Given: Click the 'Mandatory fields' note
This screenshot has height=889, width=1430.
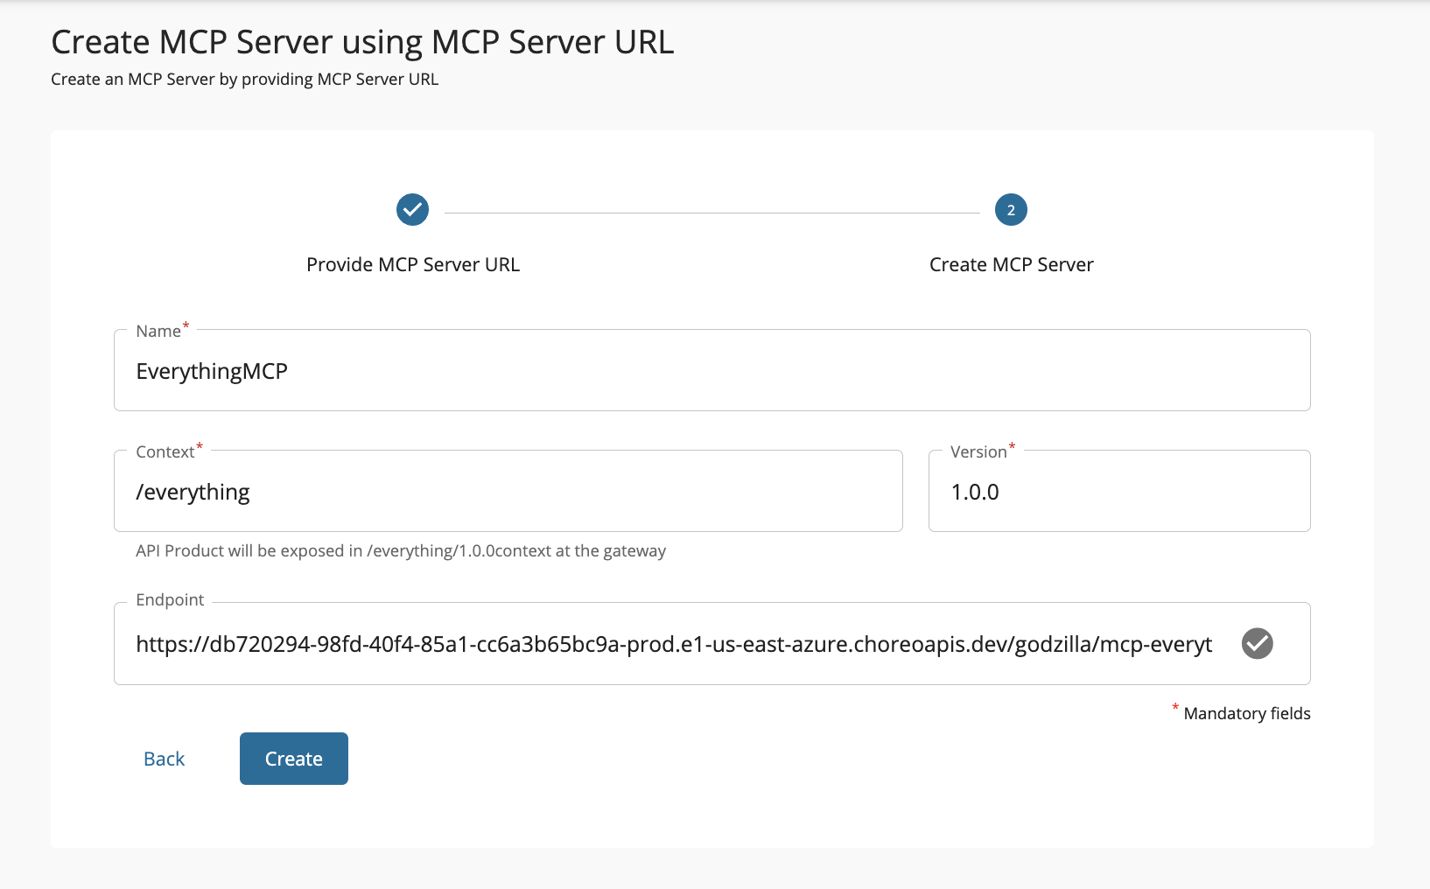Looking at the screenshot, I should coord(1246,714).
